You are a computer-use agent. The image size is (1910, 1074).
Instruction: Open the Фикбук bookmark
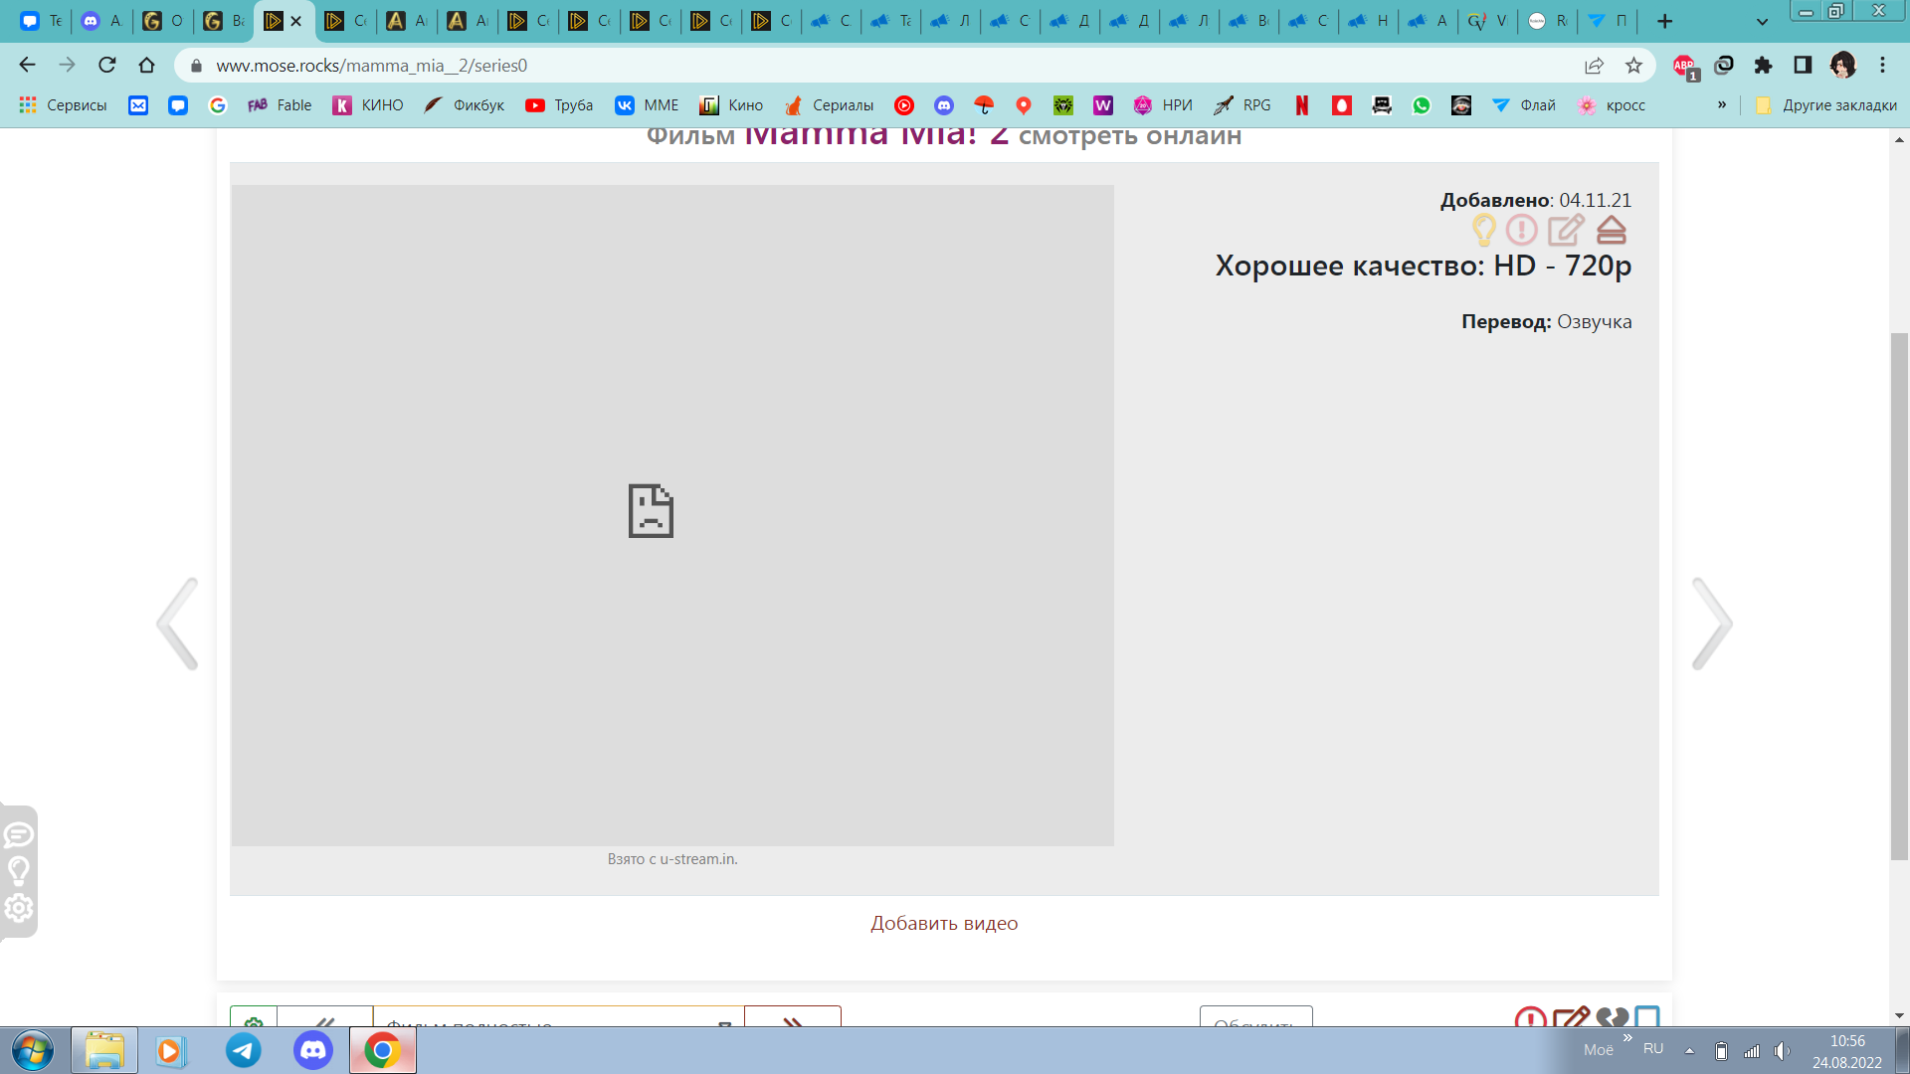(x=465, y=105)
